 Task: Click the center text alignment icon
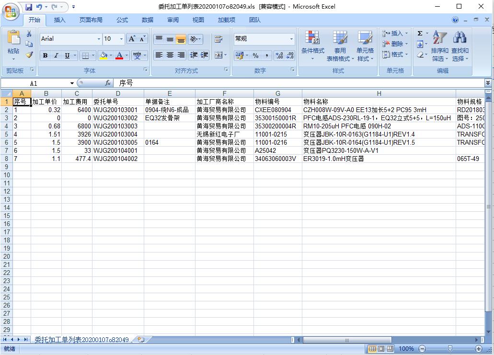170,56
